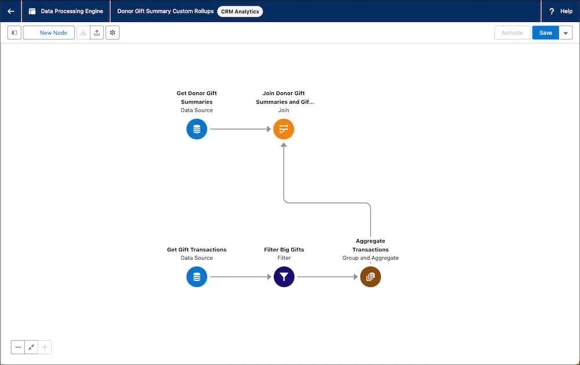Image resolution: width=580 pixels, height=365 pixels.
Task: Select the Aggregate Transactions node icon
Action: click(x=370, y=277)
